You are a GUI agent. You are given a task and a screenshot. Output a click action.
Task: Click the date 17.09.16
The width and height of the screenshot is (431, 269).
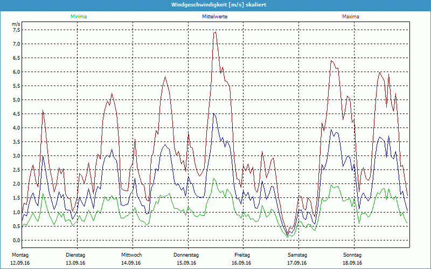[297, 263]
